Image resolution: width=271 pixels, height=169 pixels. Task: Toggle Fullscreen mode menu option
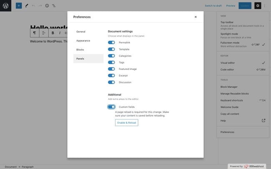(x=243, y=44)
